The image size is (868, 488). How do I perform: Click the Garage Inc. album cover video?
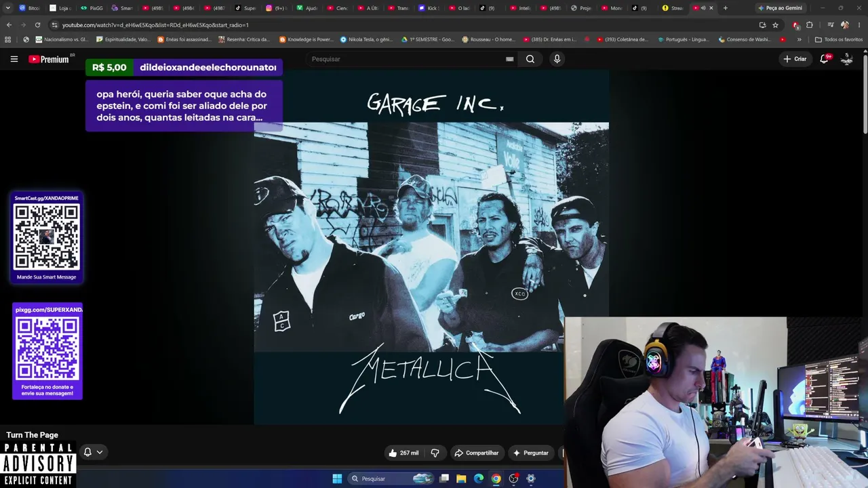point(431,247)
